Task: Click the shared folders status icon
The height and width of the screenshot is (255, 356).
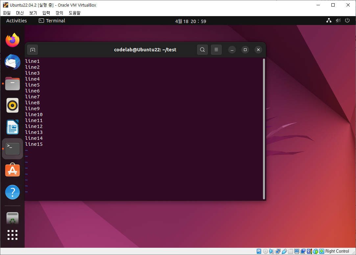Action: point(290,251)
